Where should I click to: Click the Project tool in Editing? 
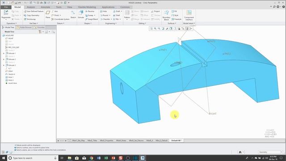click(156, 11)
